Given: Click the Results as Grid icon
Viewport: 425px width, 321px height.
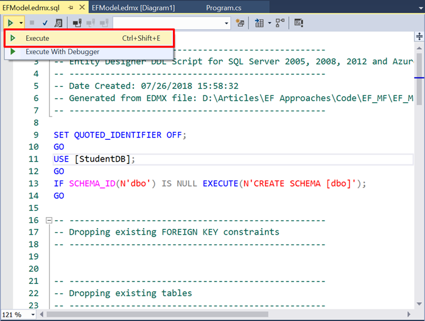Looking at the screenshot, I should click(259, 23).
